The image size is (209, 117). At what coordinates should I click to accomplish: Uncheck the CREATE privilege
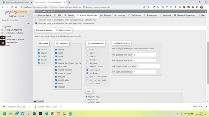point(56,50)
